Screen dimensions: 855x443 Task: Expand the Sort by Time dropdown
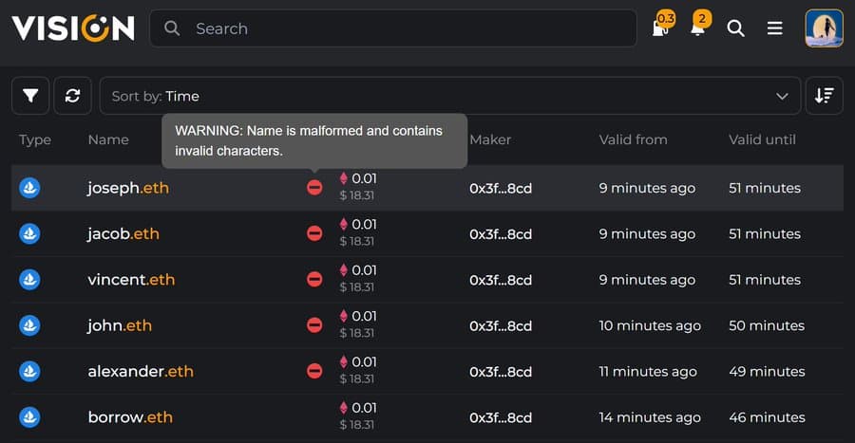pyautogui.click(x=449, y=96)
